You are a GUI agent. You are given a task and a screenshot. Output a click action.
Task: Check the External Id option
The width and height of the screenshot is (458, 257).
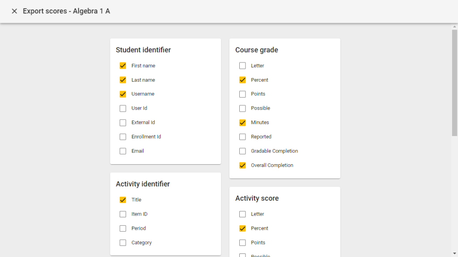pyautogui.click(x=123, y=122)
